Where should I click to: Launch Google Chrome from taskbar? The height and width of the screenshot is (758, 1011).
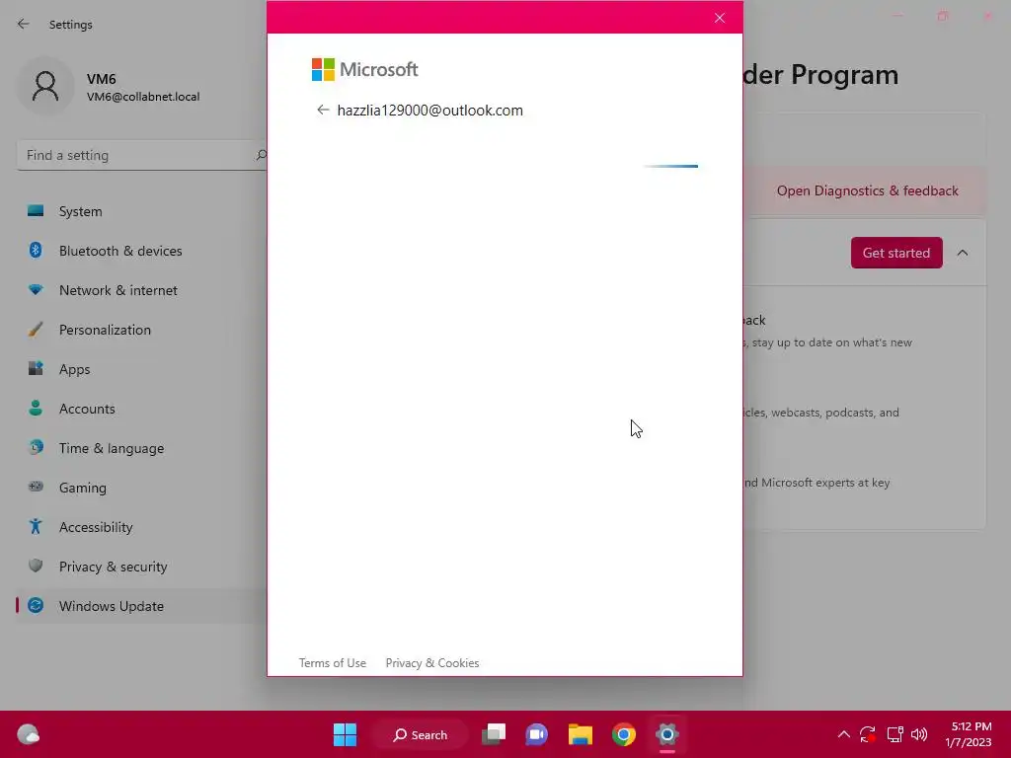tap(624, 734)
